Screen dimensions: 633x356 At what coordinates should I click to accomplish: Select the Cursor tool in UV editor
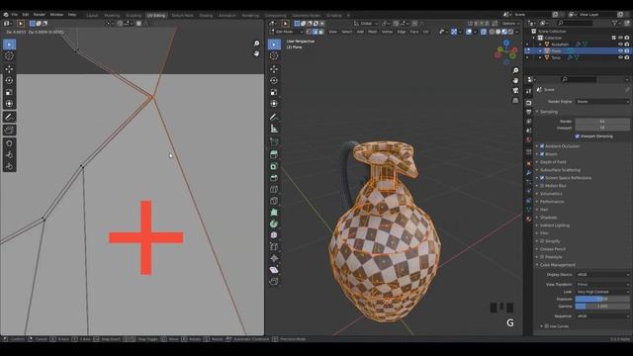9,56
